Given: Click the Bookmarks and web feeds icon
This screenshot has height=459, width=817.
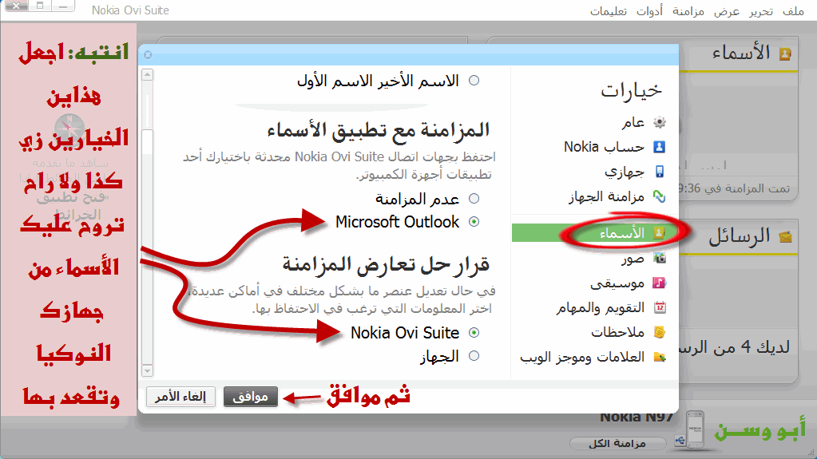Looking at the screenshot, I should pos(660,358).
